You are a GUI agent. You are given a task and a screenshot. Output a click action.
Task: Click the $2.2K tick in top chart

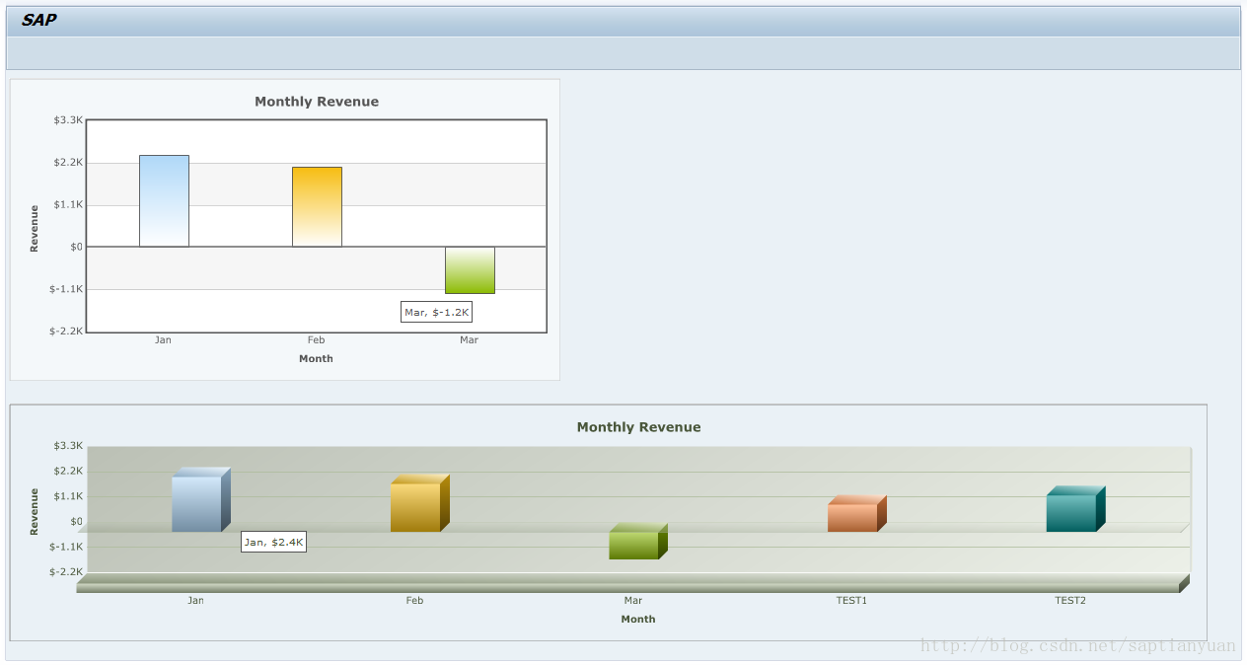(x=68, y=162)
